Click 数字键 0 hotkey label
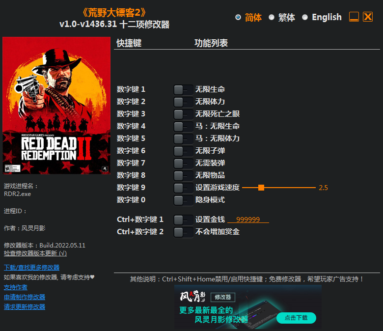383x331 pixels. click(x=131, y=200)
